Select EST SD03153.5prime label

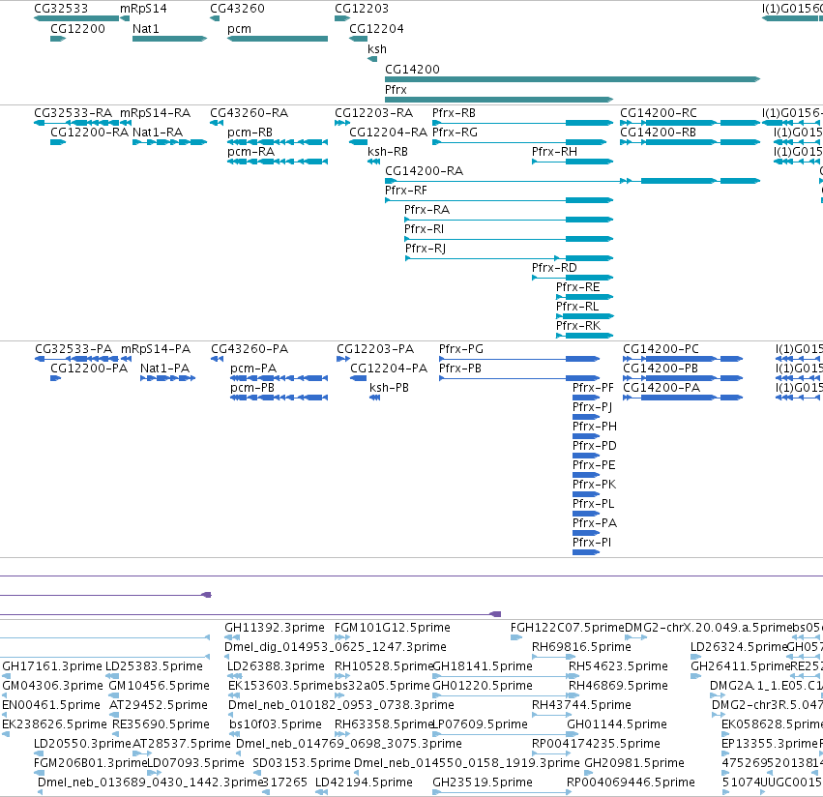pos(302,763)
